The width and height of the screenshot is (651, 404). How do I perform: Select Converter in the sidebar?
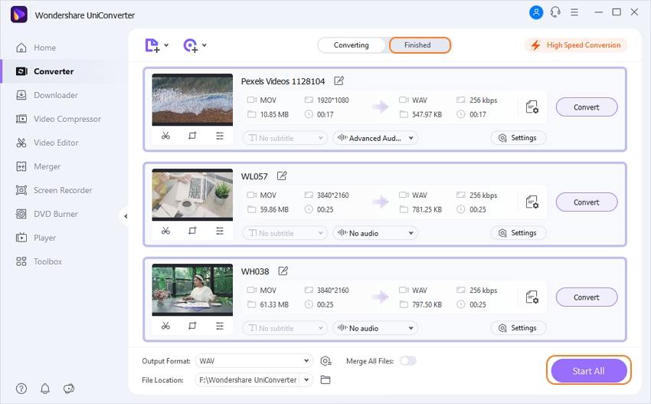[44, 71]
